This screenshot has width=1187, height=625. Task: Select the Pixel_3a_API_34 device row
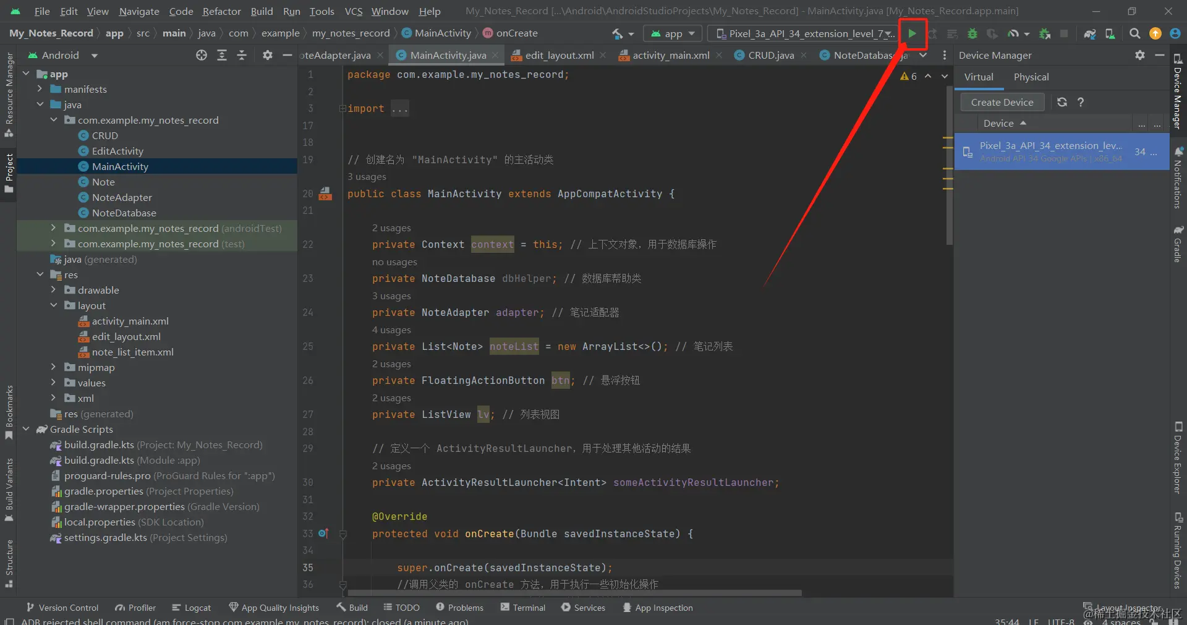(1061, 151)
